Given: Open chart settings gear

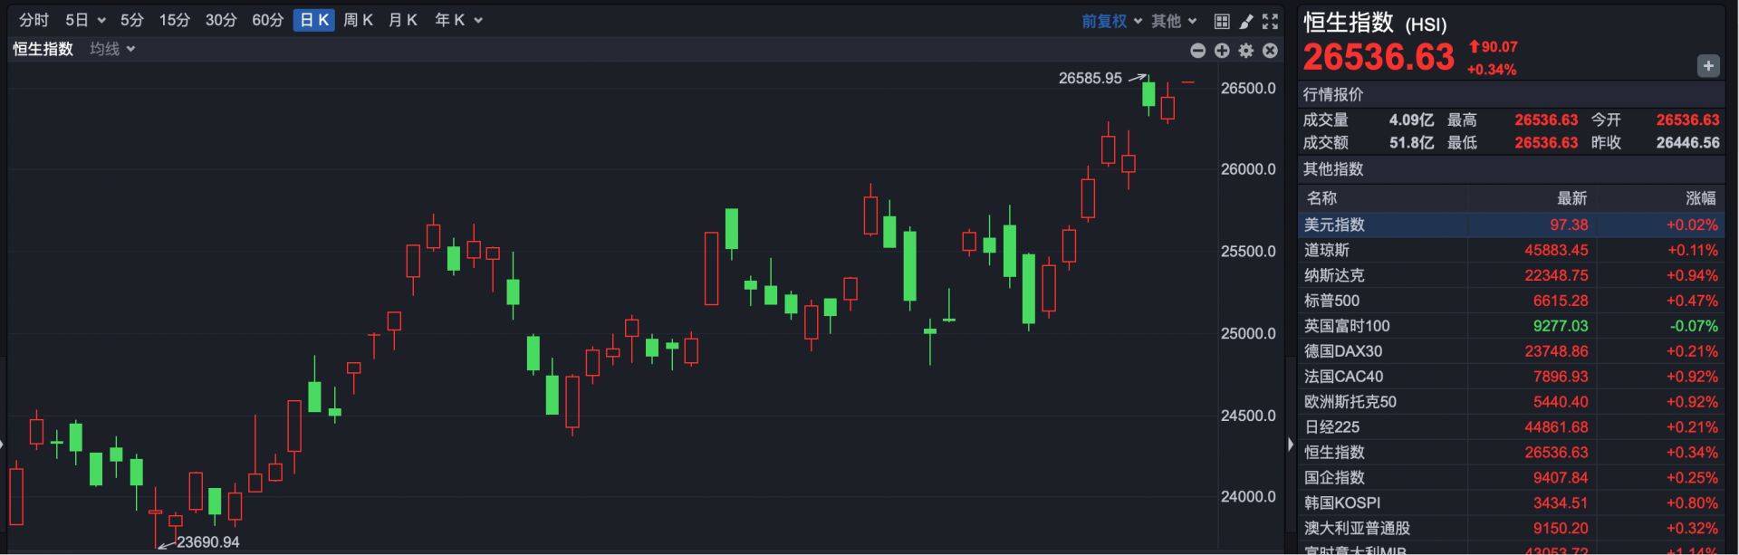Looking at the screenshot, I should click(1246, 51).
